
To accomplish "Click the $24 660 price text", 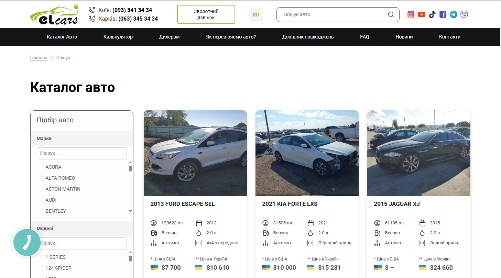I will [x=442, y=267].
